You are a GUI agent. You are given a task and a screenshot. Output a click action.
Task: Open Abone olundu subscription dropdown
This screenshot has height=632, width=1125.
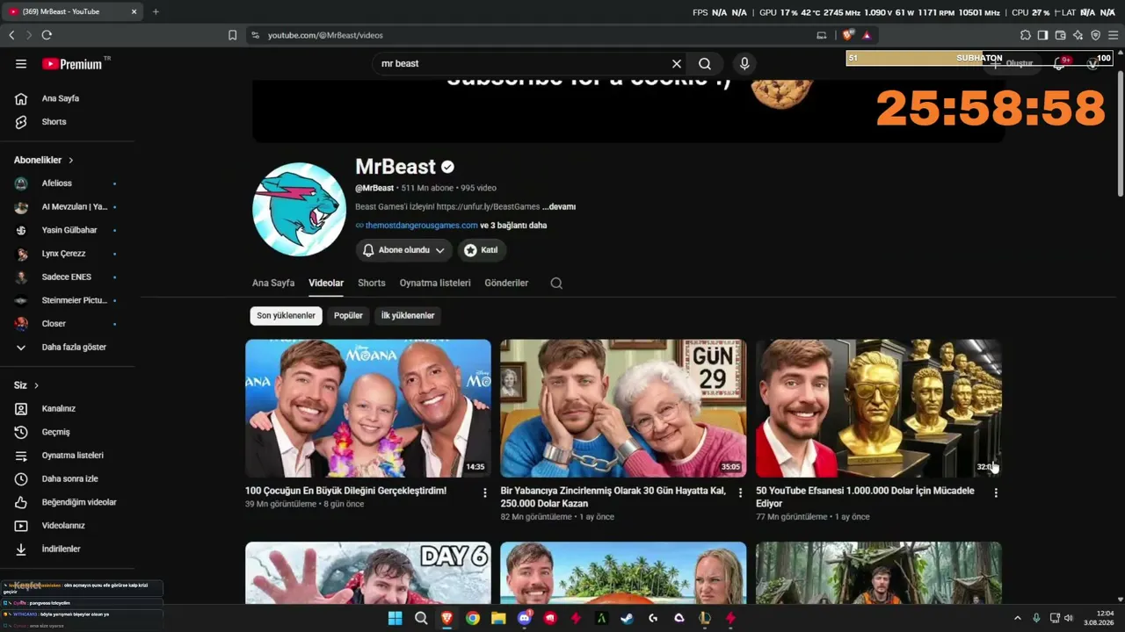[x=403, y=250]
